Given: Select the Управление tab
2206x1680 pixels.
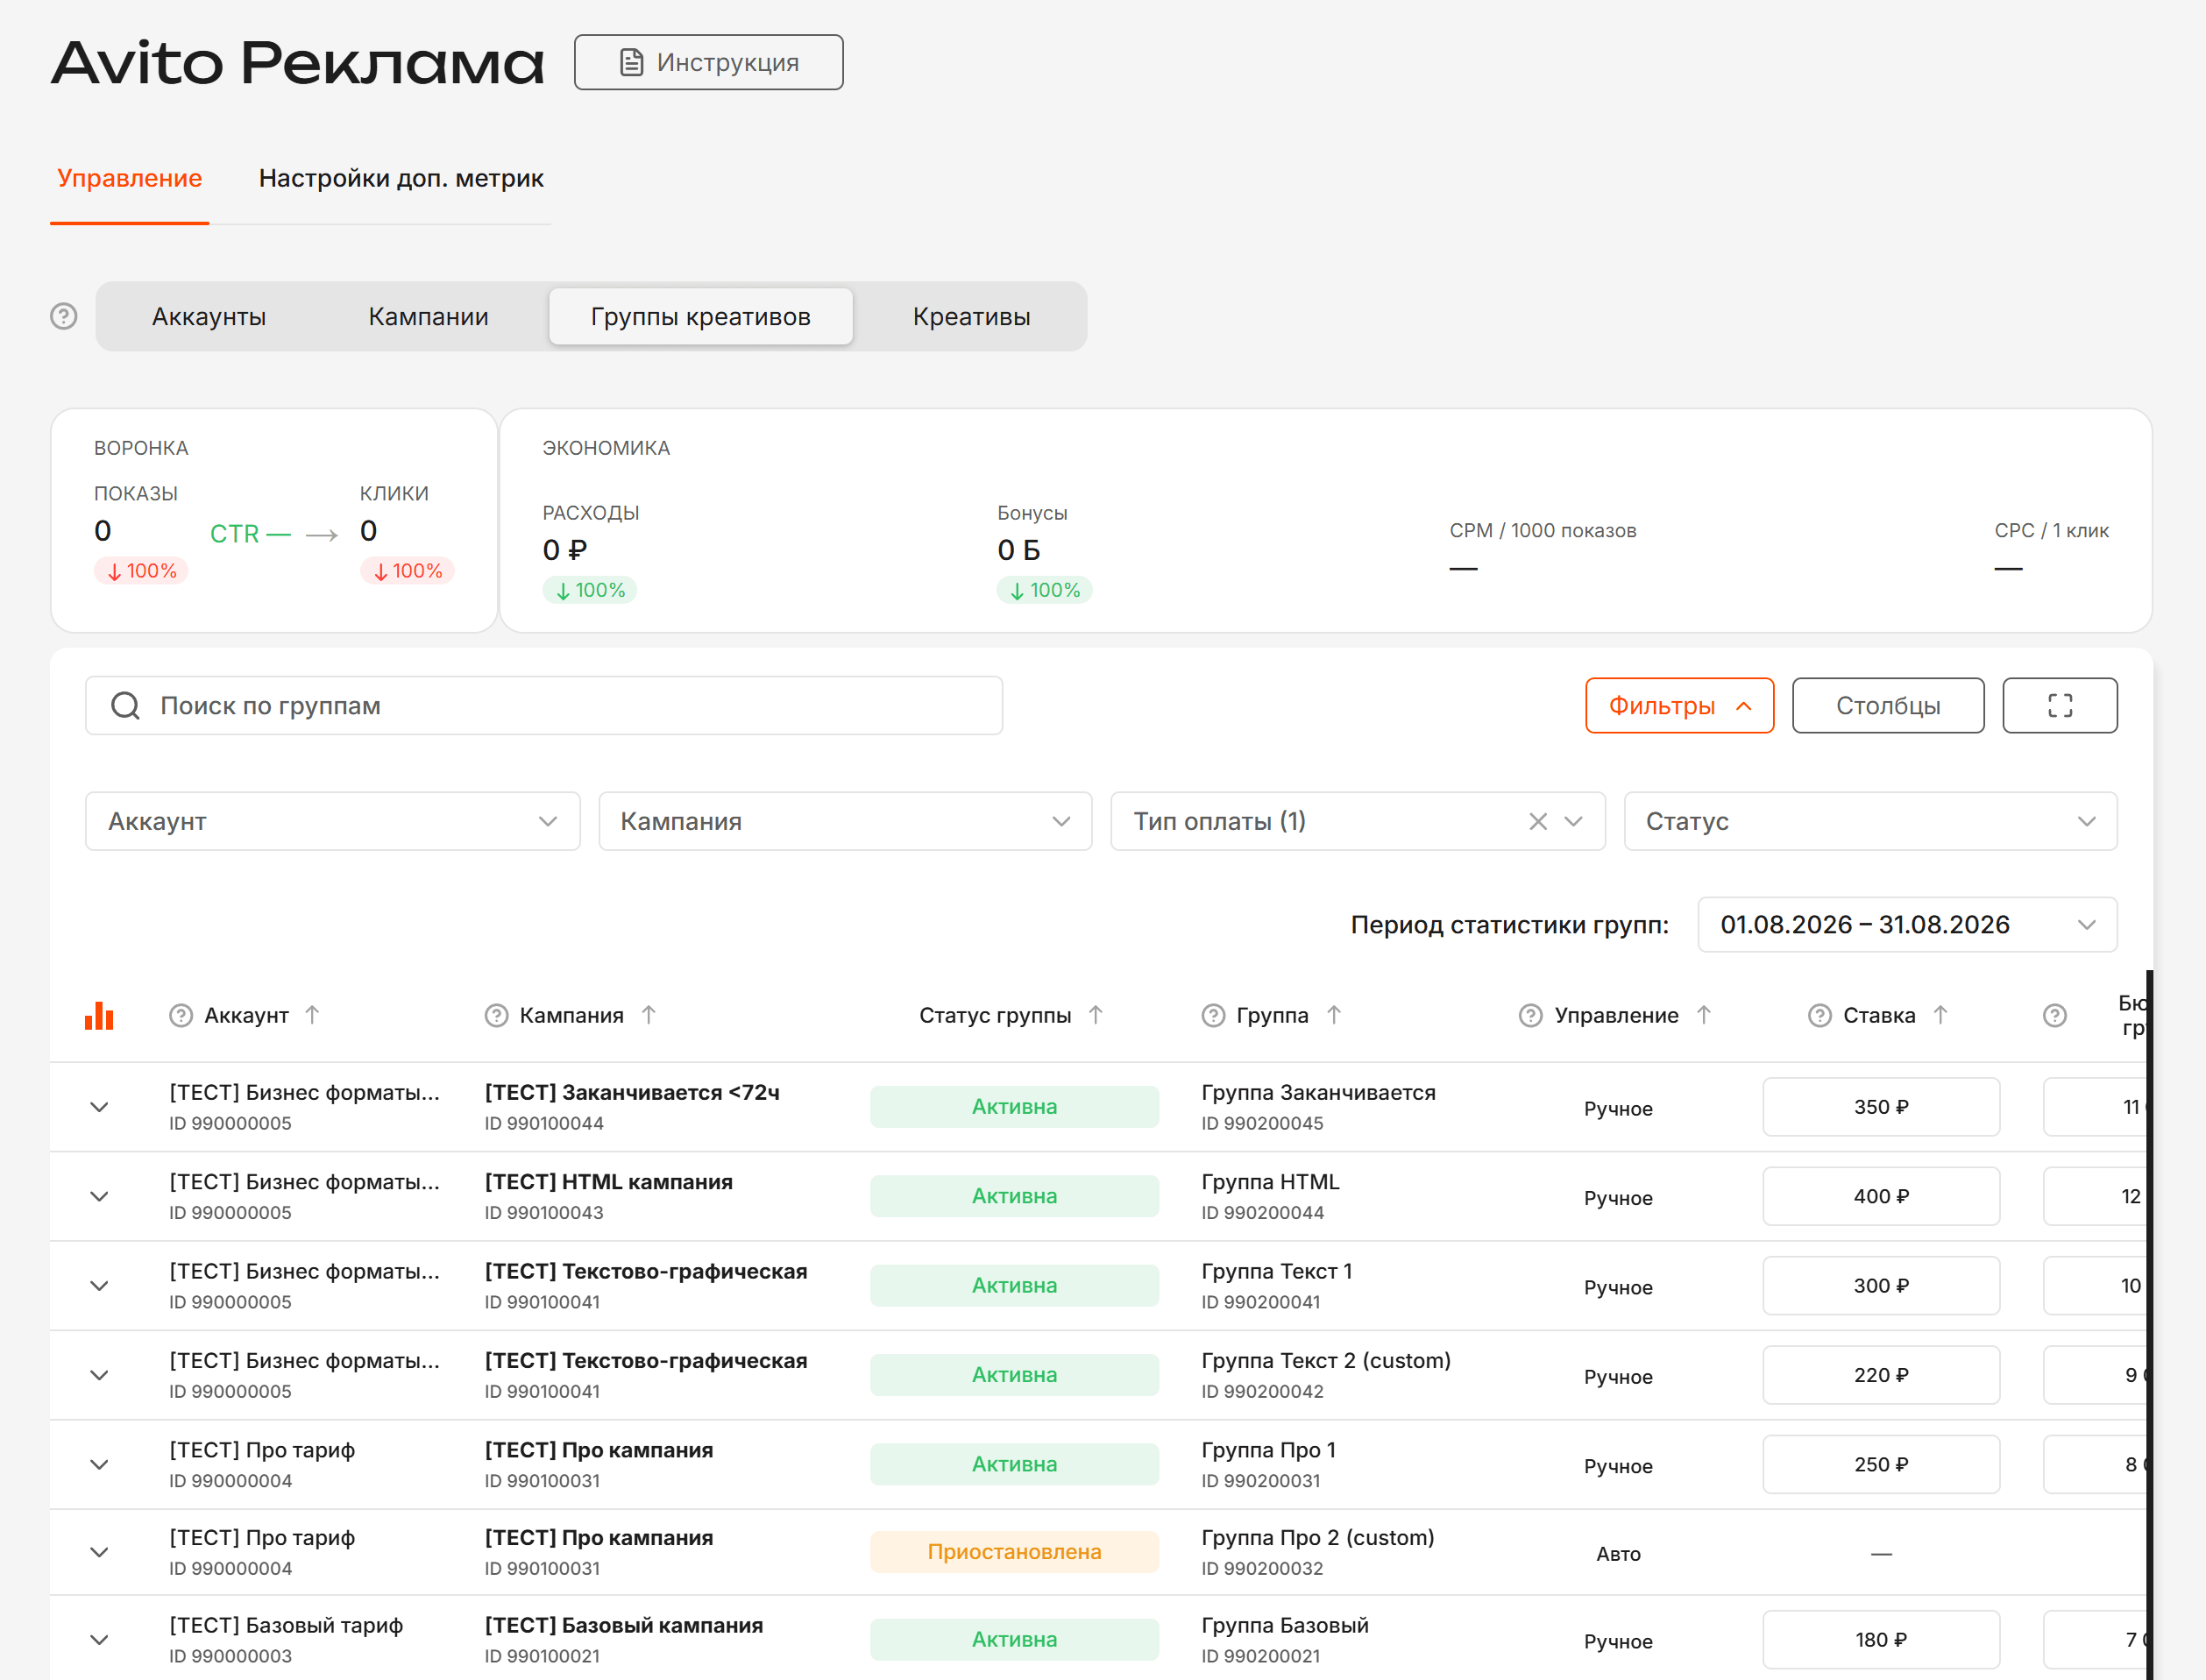Looking at the screenshot, I should pyautogui.click(x=130, y=178).
